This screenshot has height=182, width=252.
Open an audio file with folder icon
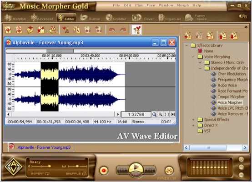(30, 30)
